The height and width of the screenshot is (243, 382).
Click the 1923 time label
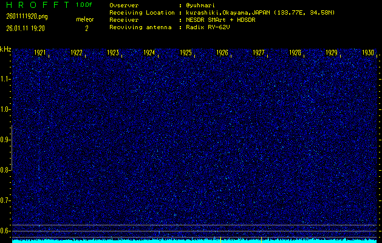113,53
